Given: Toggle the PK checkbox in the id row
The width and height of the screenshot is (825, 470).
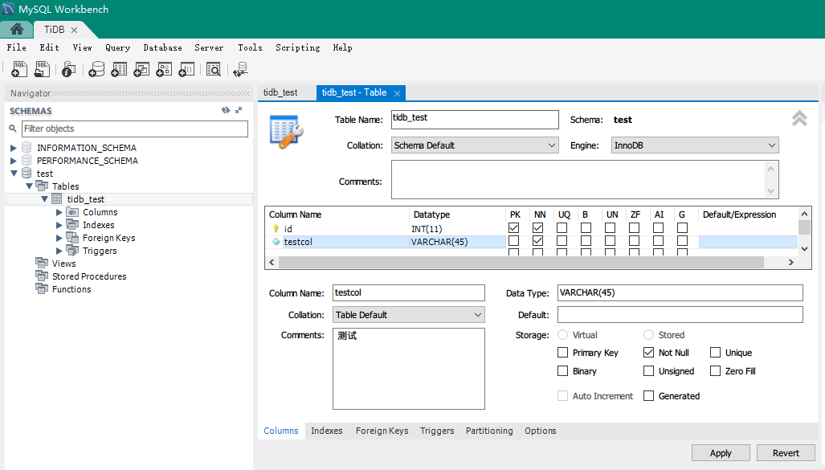Looking at the screenshot, I should click(514, 228).
